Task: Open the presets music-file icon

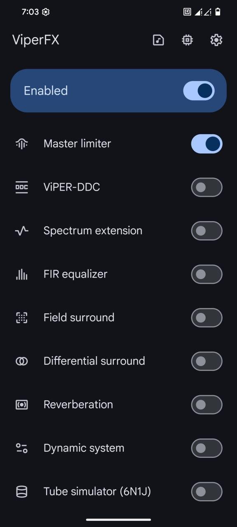Action: click(158, 40)
